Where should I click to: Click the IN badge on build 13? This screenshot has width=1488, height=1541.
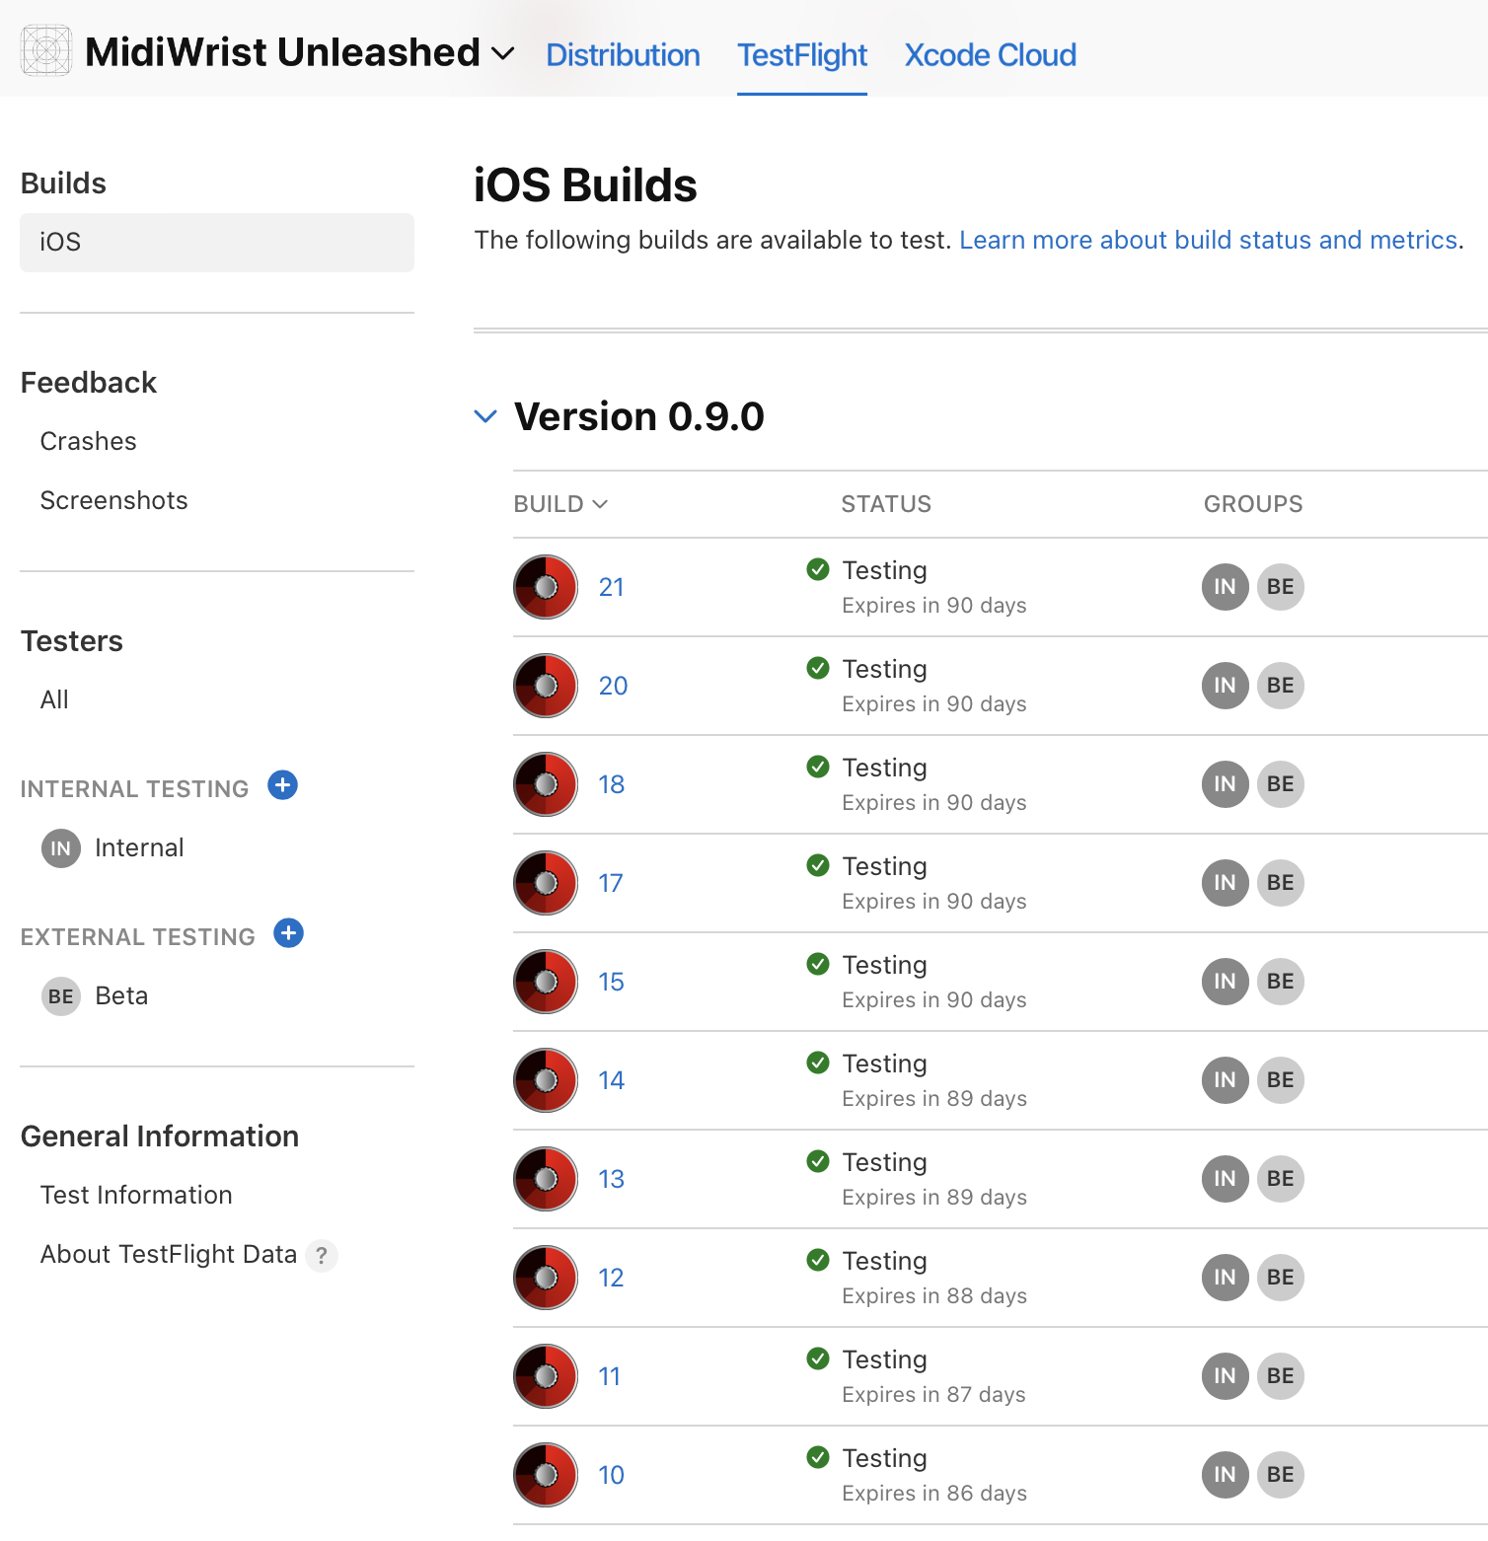(1226, 1179)
